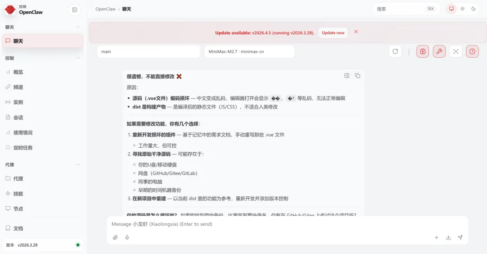Collapse the 代理 section chevron
The height and width of the screenshot is (254, 487).
[78, 165]
